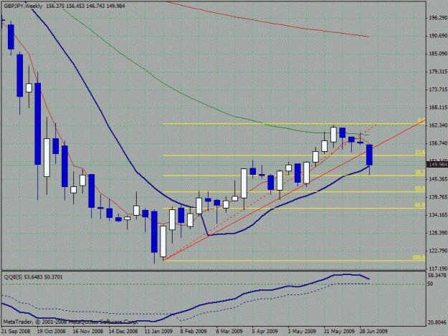Click the 168.115 price axis label
This screenshot has width=448, height=336.
tap(438, 107)
